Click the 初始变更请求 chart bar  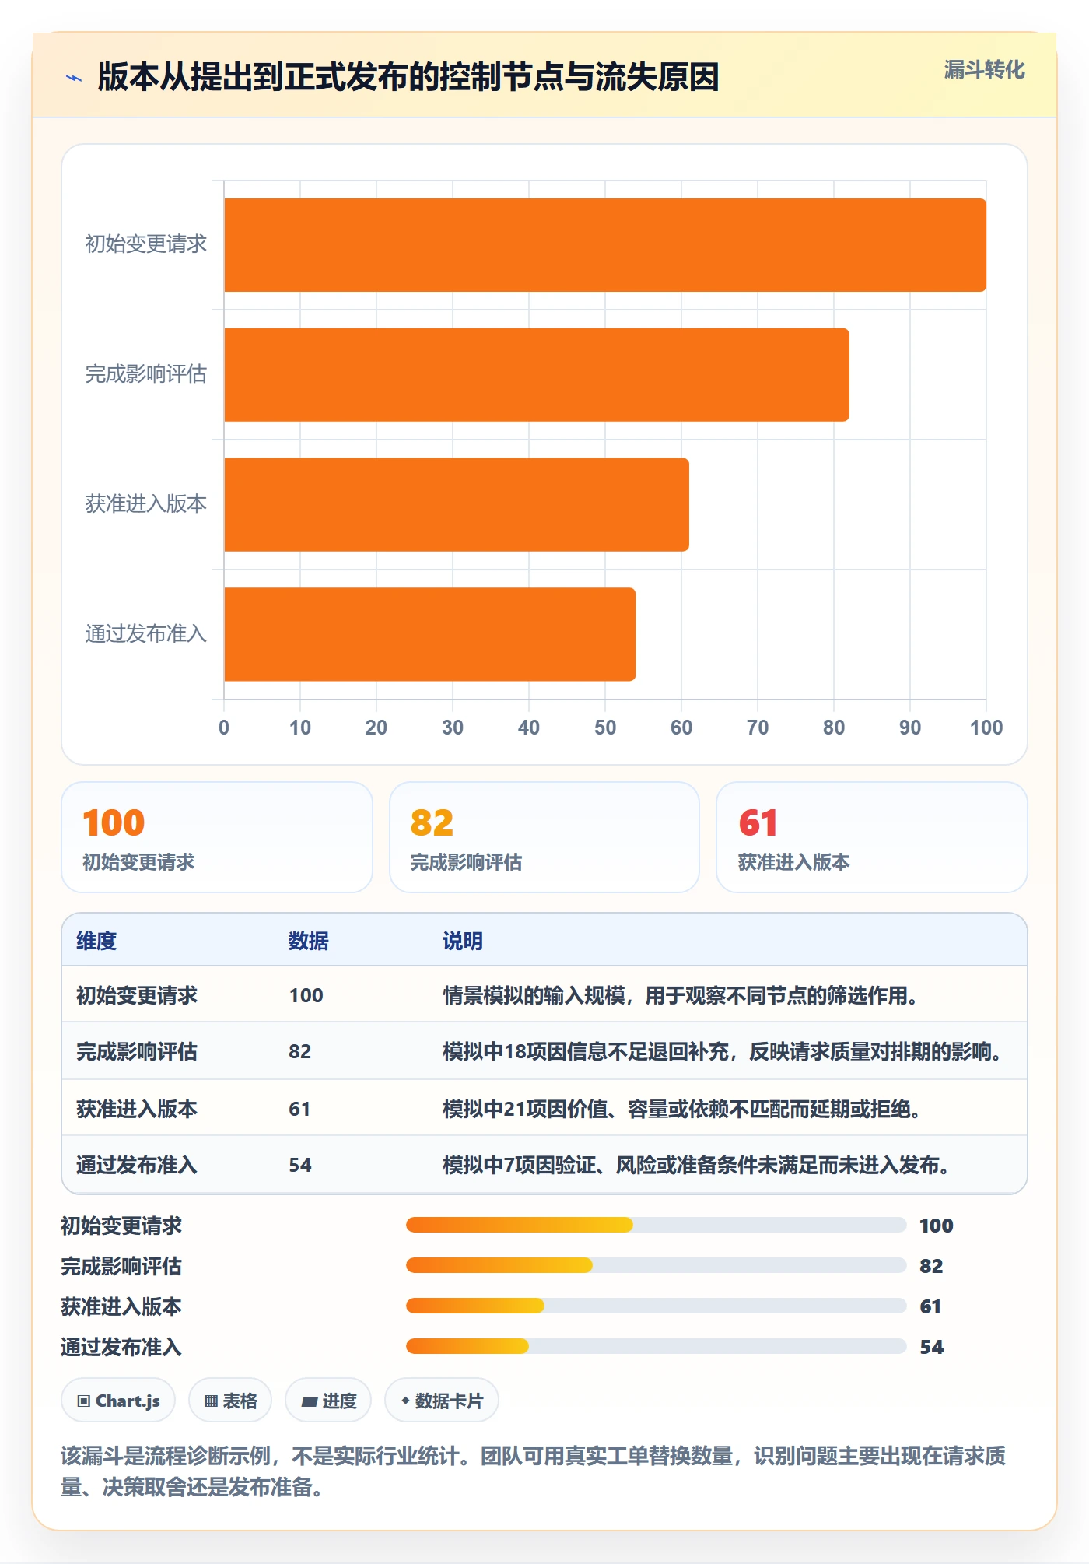pos(605,245)
